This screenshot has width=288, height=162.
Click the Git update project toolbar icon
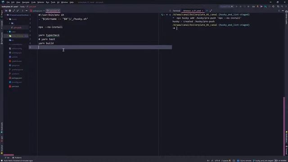257,6
